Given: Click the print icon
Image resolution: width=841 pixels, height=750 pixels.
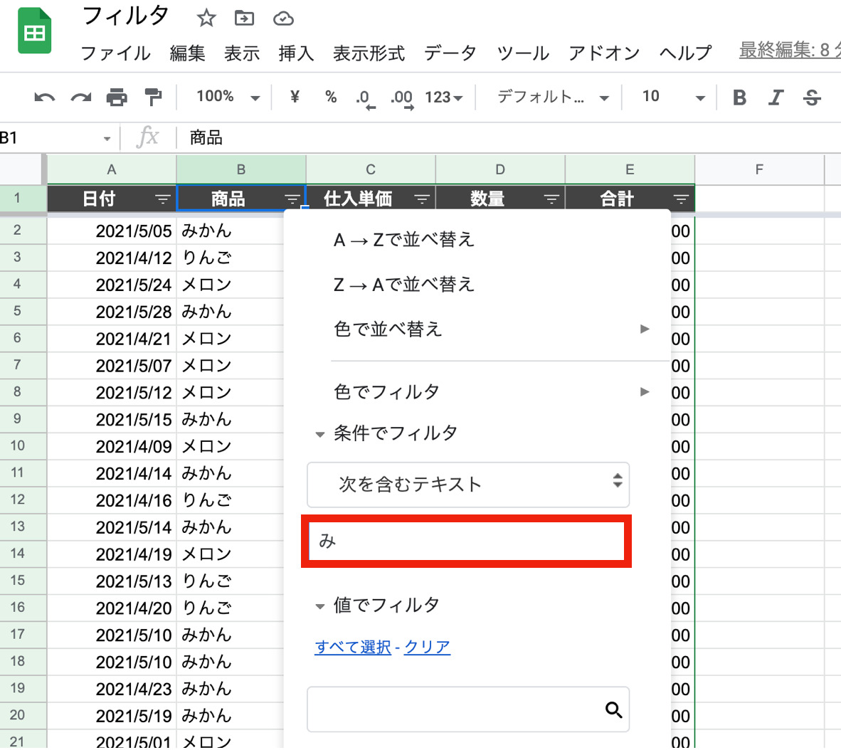Looking at the screenshot, I should (x=117, y=97).
